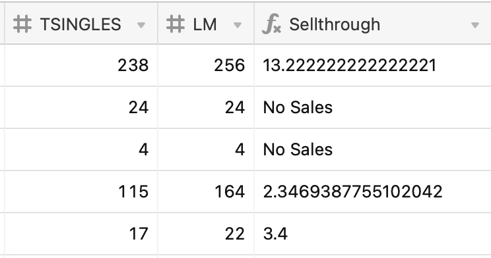Select the TSINGLES cell showing 17
Screen dimensions: 491x258
[81, 234]
